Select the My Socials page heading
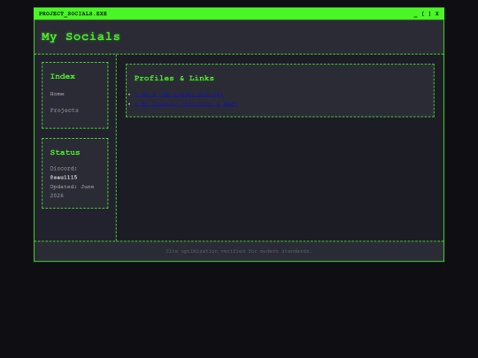Image resolution: width=478 pixels, height=358 pixels. 81,36
